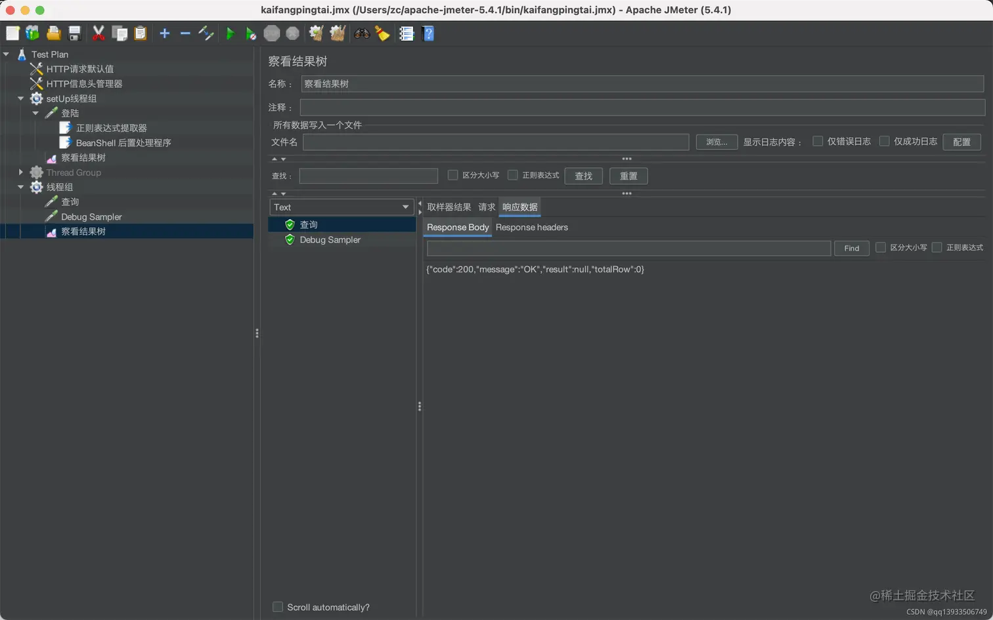Clear results with the gear-broom icon
The height and width of the screenshot is (620, 993).
pyautogui.click(x=317, y=33)
